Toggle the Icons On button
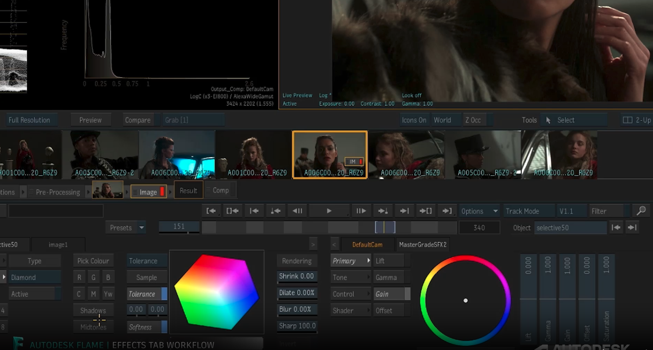Image resolution: width=653 pixels, height=350 pixels. pos(414,120)
